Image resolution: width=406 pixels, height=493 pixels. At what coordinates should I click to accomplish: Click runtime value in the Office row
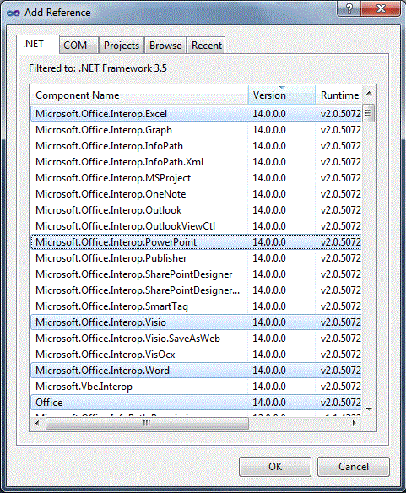[341, 403]
